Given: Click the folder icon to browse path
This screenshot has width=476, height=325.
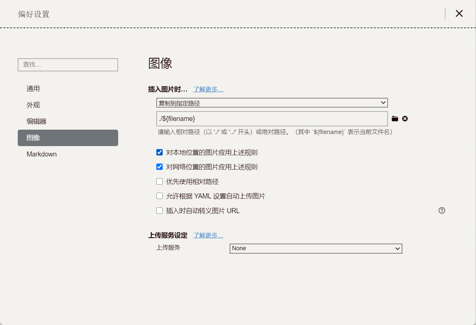Looking at the screenshot, I should [395, 119].
